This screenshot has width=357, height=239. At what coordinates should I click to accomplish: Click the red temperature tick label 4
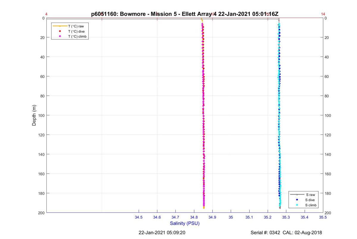46,14
